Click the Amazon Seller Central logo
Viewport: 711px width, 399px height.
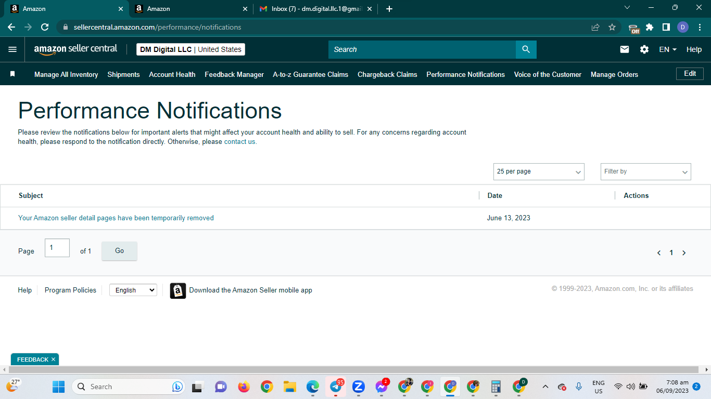76,49
